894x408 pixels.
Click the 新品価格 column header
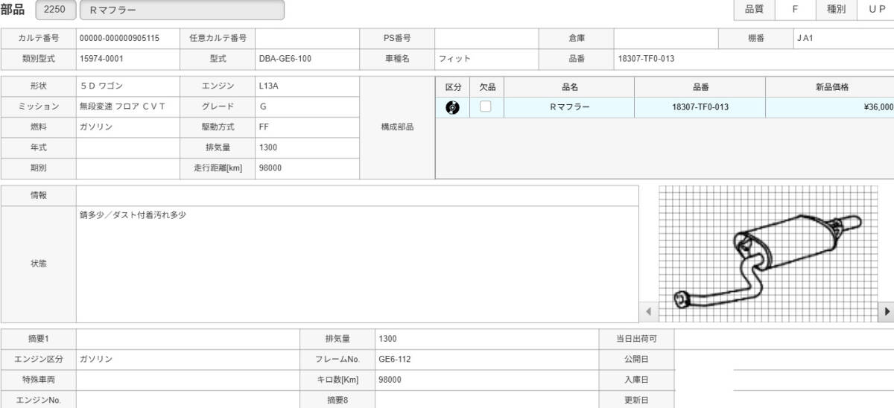tap(830, 87)
